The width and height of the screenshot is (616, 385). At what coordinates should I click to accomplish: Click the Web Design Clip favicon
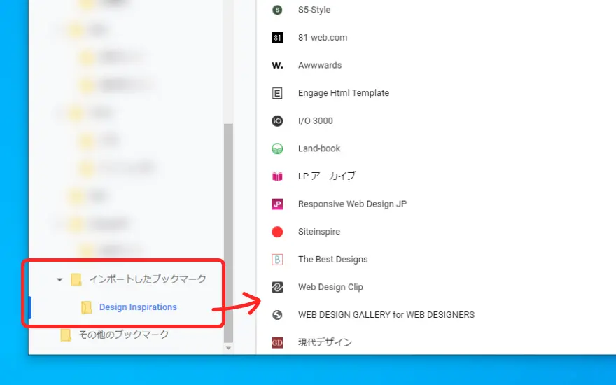[x=277, y=287]
